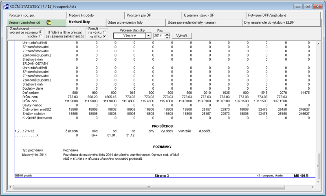
Task: Click the Vytvořit button
Action: 182,36
